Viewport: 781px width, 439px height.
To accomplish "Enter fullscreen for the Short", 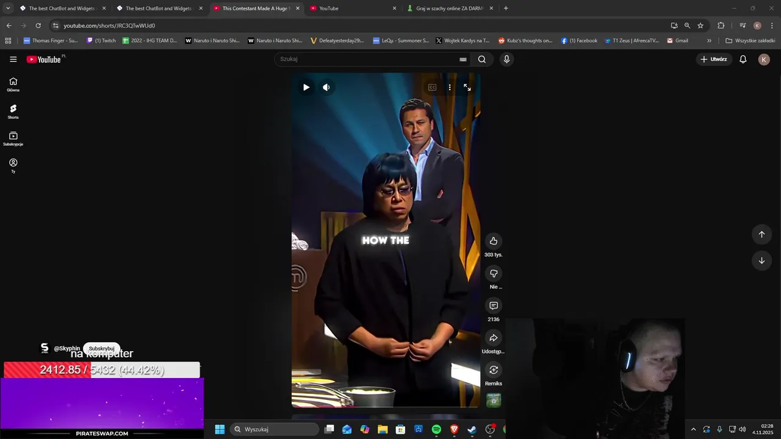I will (x=467, y=87).
